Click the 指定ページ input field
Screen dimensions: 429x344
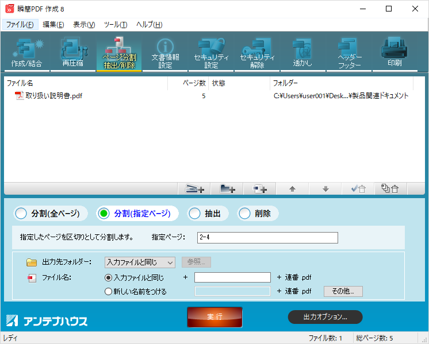[267, 237]
